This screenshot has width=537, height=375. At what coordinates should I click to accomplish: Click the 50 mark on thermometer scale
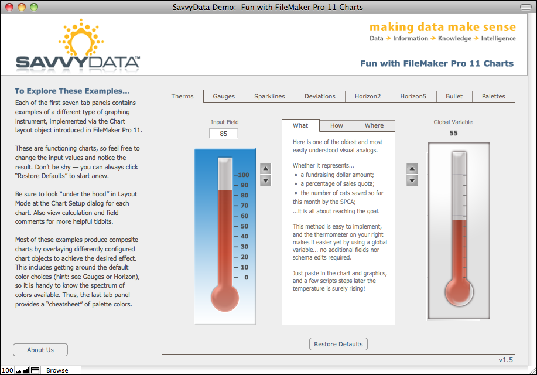245,226
